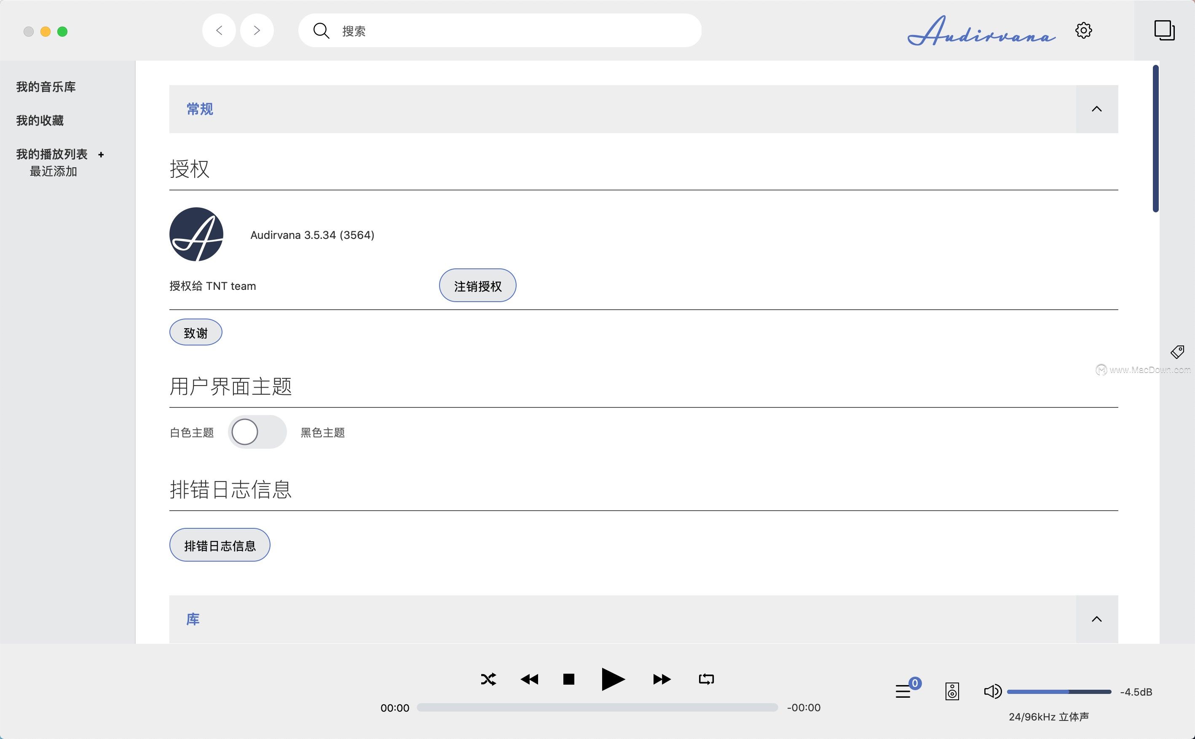Click the 排错日志信息 button
The width and height of the screenshot is (1195, 739).
(x=220, y=545)
